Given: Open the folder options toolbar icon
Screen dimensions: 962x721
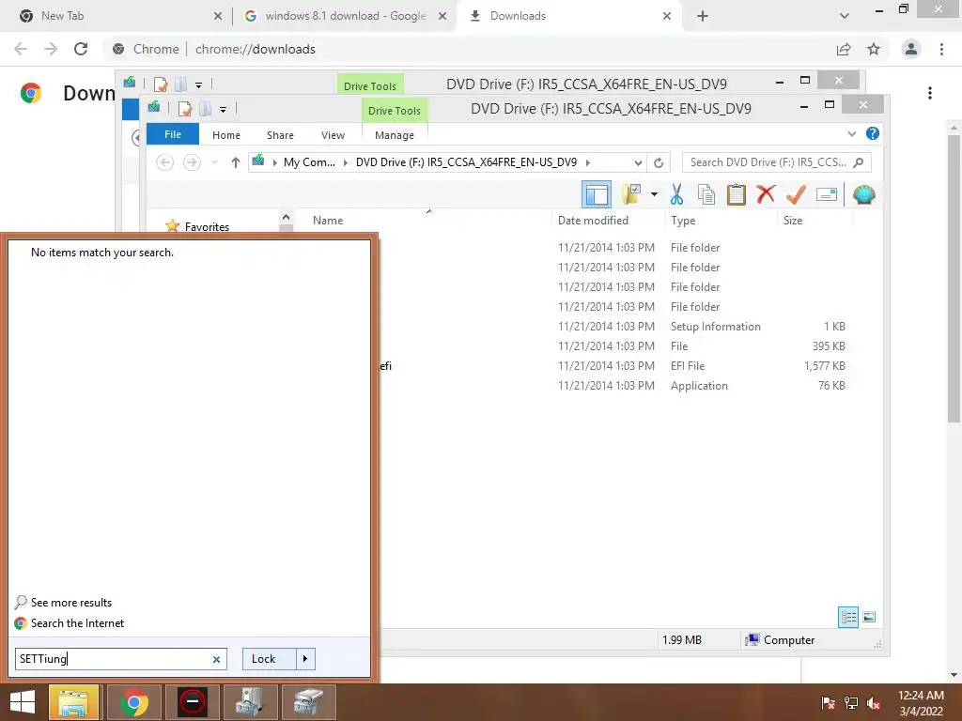Looking at the screenshot, I should pos(631,195).
